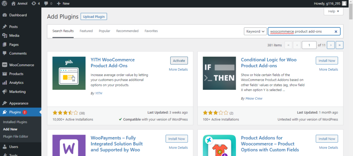Viewport: 353px width, 156px height.
Task: Install Product Addons for Woocommerce plugin
Action: tap(327, 139)
